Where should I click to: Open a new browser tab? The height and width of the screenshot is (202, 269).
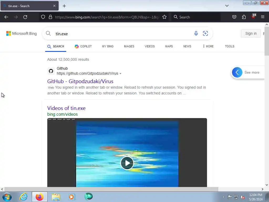click(64, 6)
